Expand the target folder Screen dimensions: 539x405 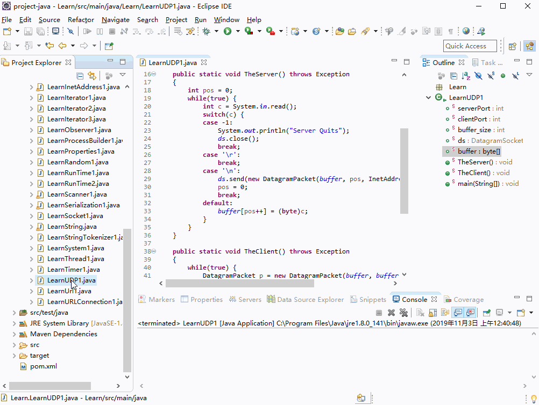pos(14,356)
